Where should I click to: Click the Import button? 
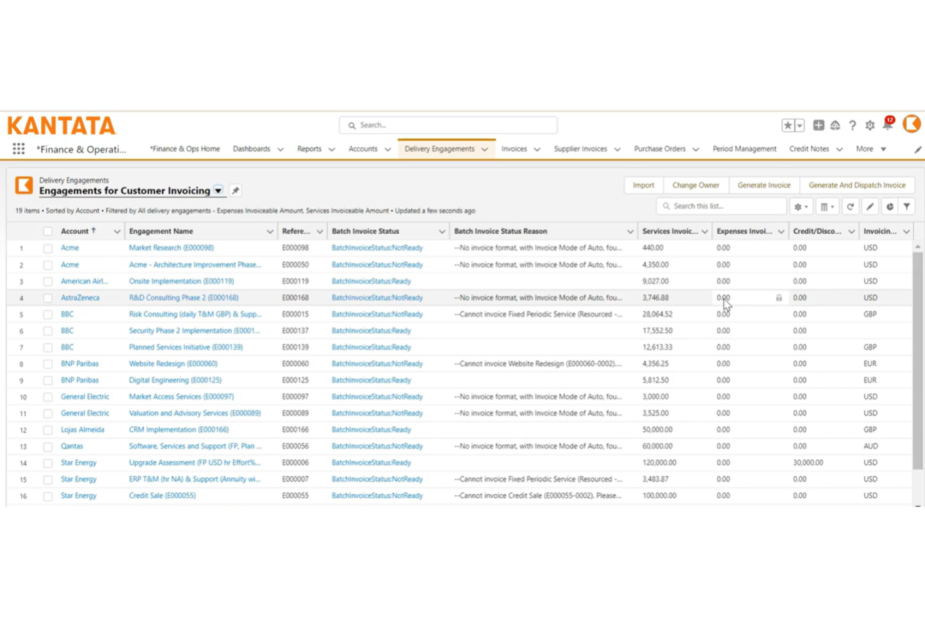point(643,185)
